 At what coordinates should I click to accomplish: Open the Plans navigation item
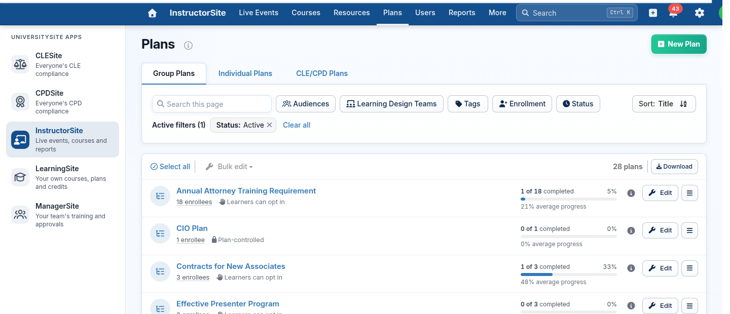click(x=392, y=13)
